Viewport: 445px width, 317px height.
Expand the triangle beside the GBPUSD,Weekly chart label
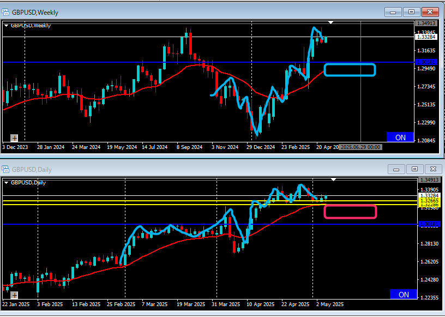pyautogui.click(x=6, y=26)
